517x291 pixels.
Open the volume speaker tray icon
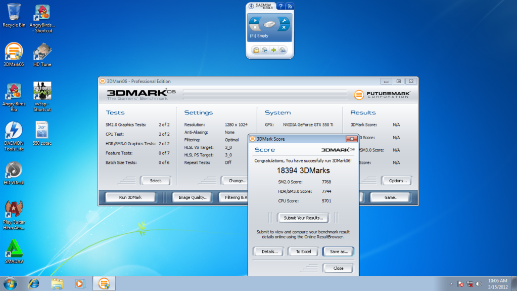tap(479, 284)
